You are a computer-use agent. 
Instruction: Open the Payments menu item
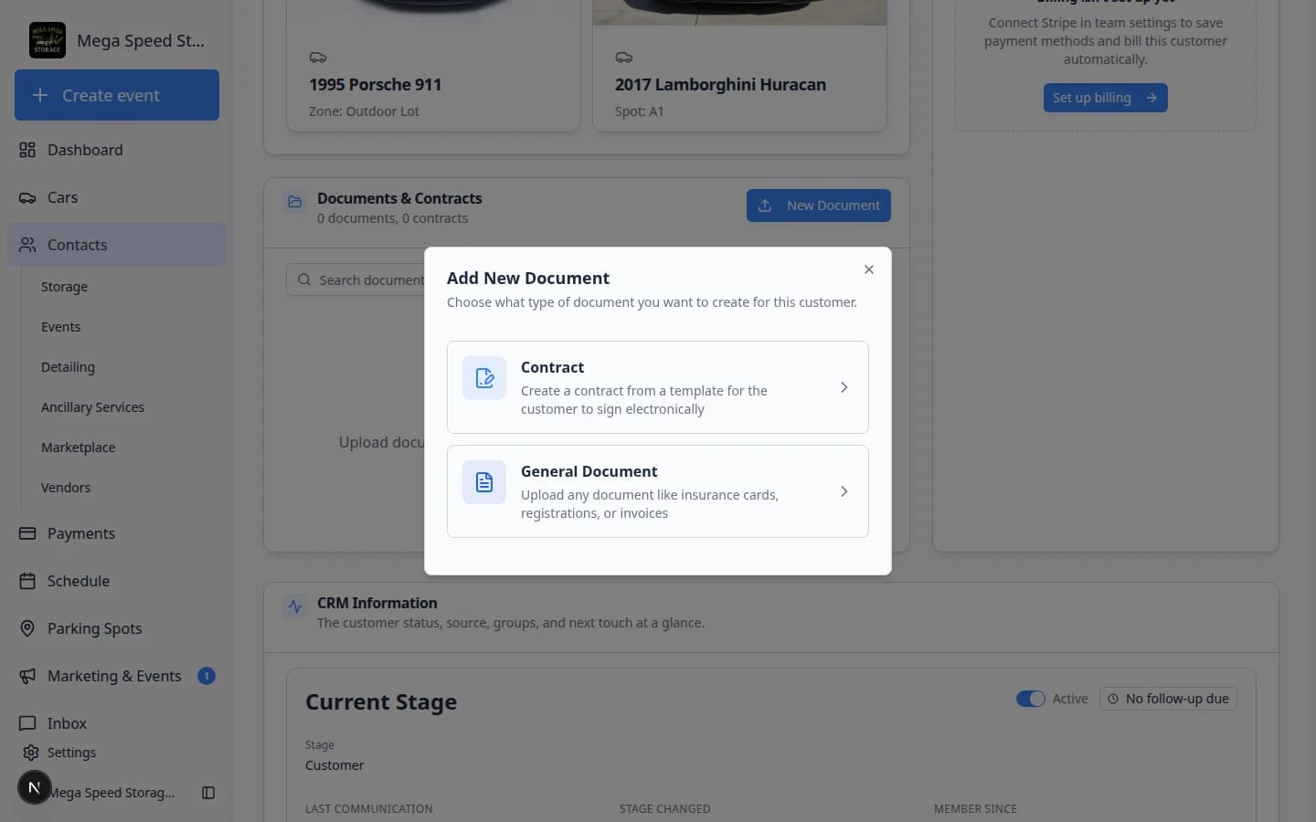(x=117, y=533)
